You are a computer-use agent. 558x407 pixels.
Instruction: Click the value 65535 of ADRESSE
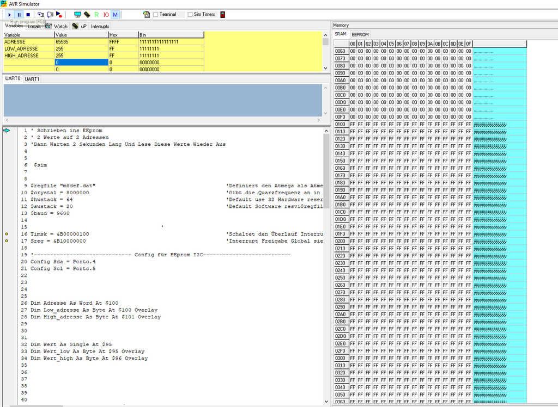click(82, 41)
